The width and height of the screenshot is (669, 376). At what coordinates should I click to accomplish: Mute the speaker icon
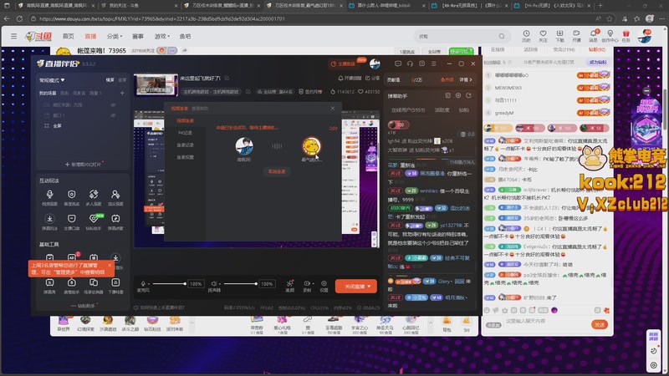point(214,283)
